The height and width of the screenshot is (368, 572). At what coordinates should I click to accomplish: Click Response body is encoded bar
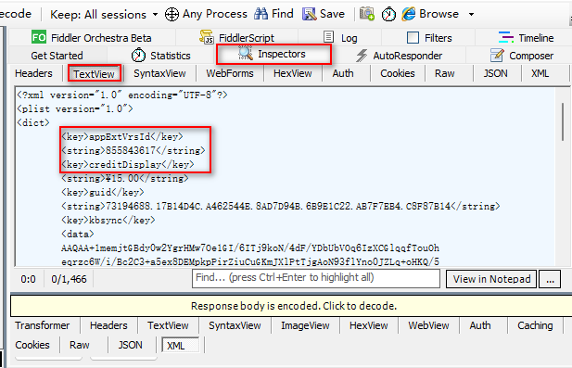(294, 306)
